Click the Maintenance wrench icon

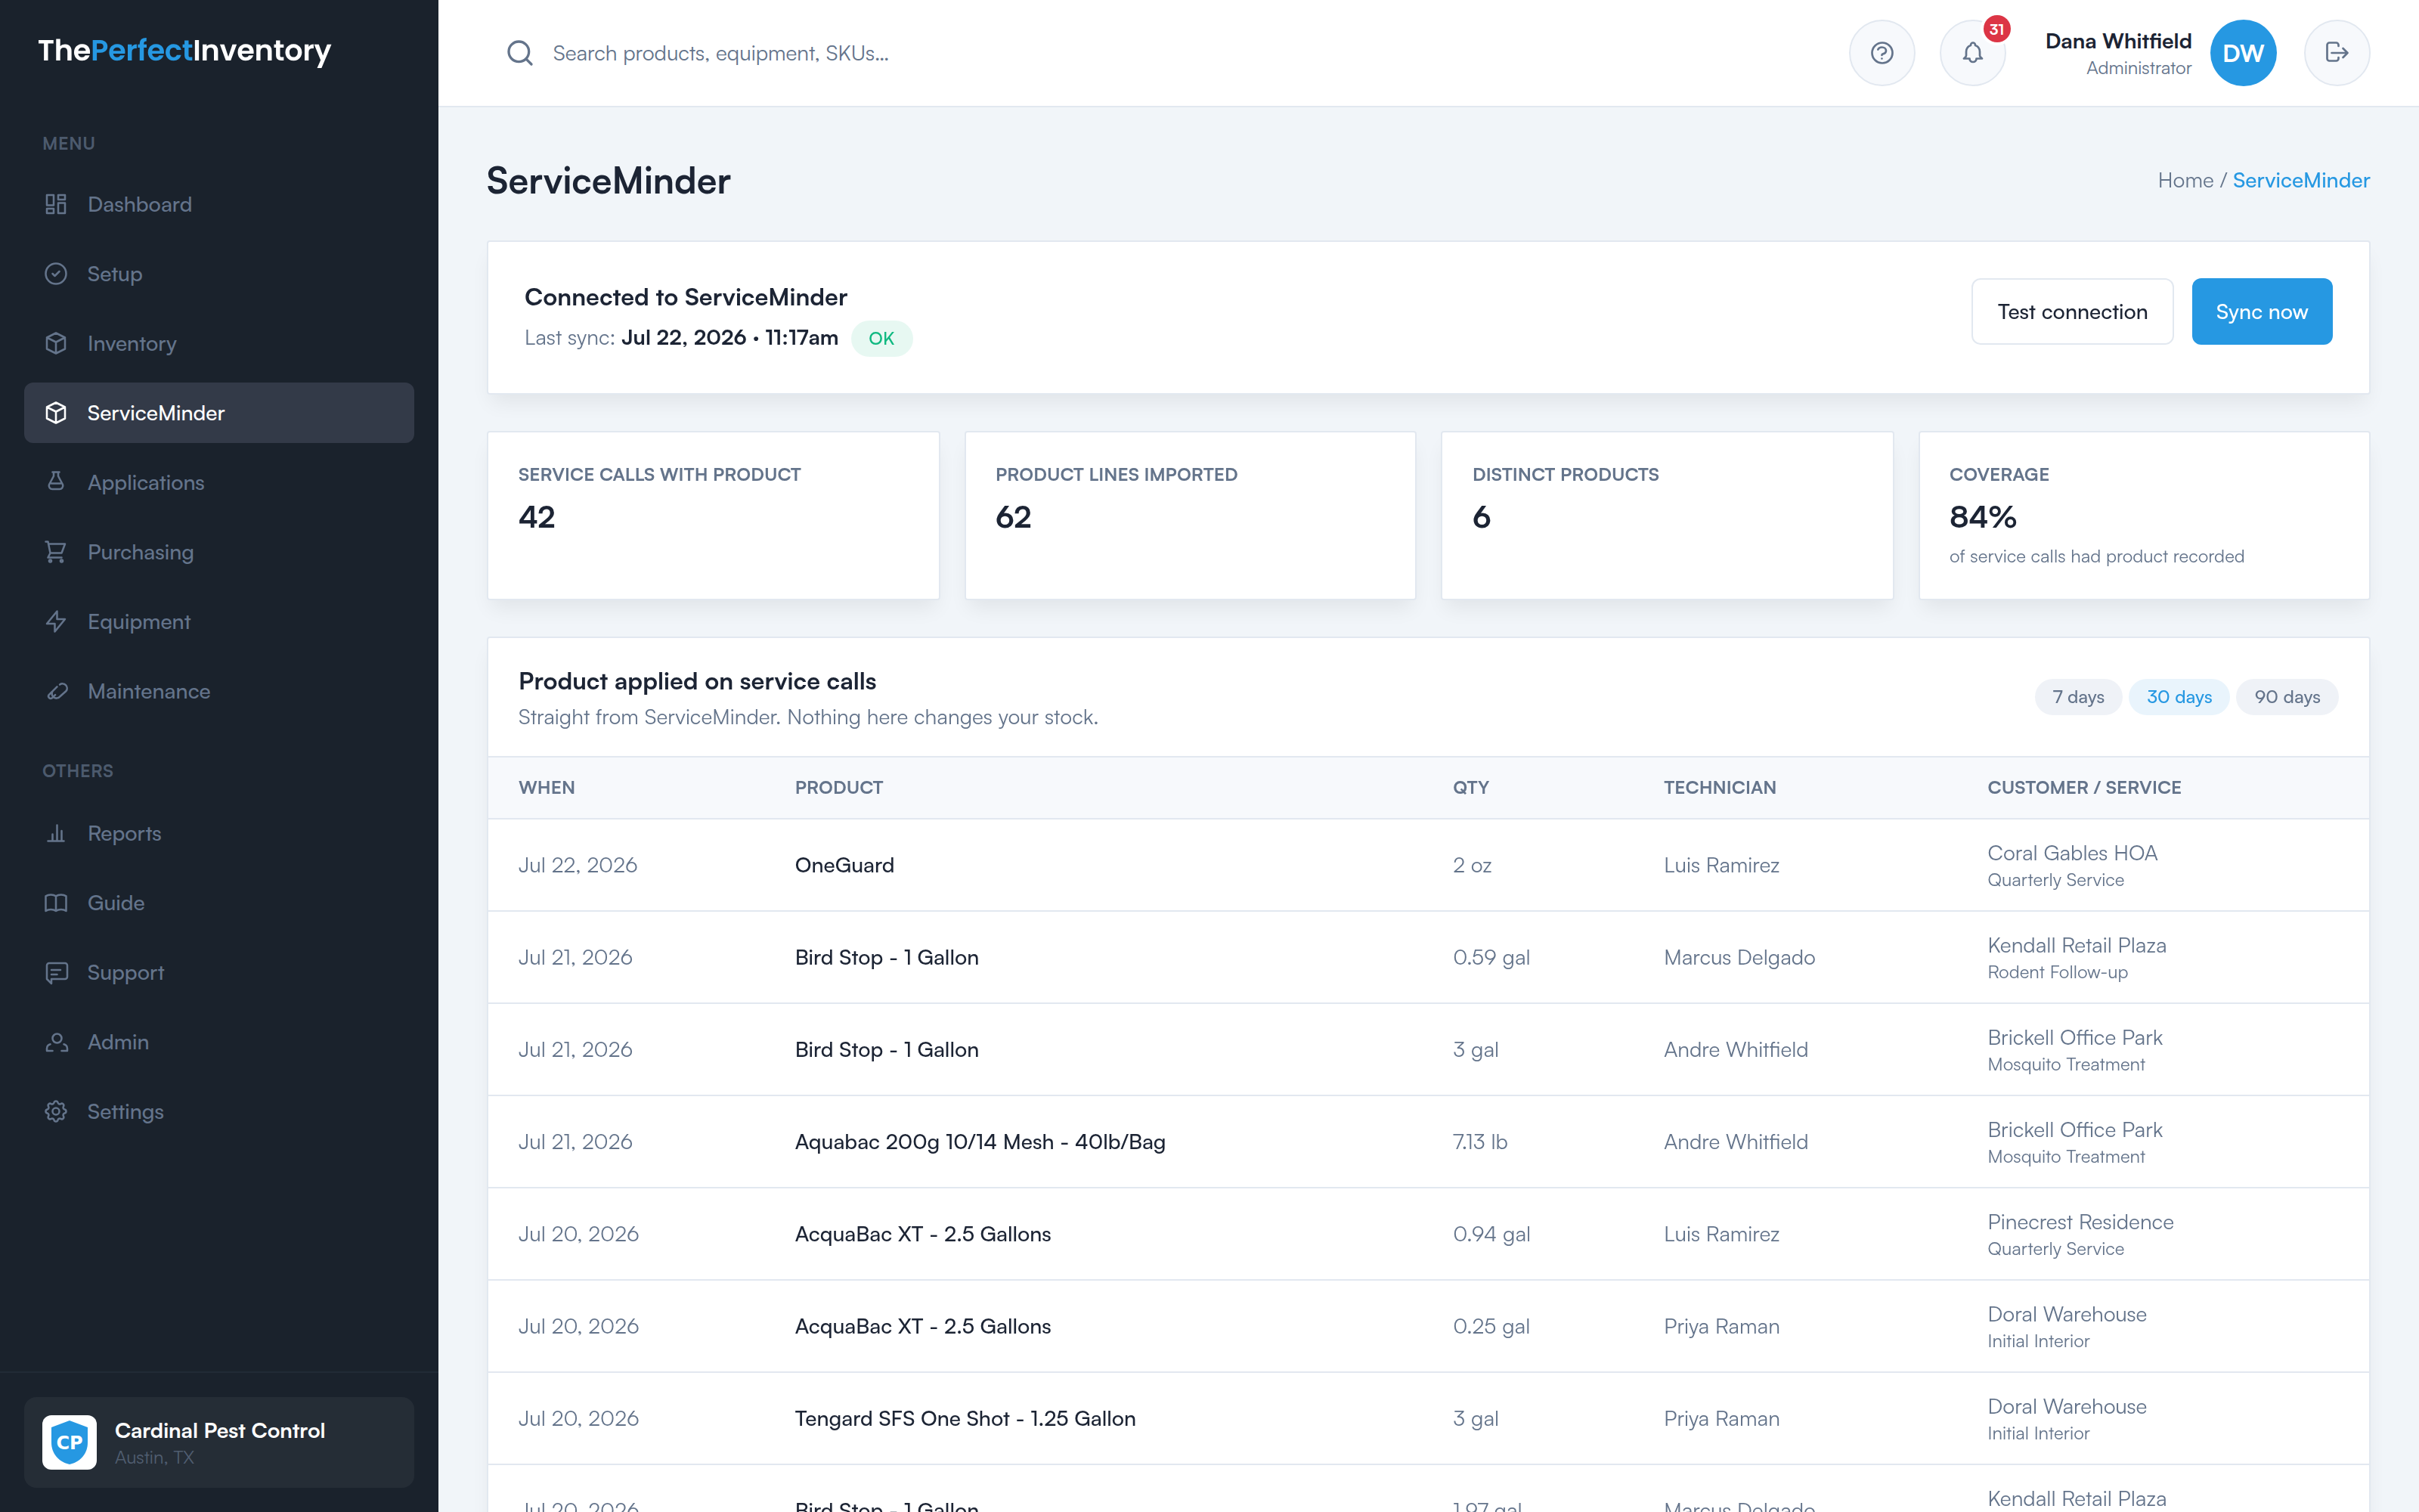[56, 691]
